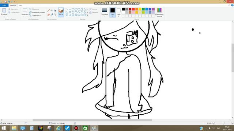Choose the straight line shape
The image size is (234, 131).
coord(67,9)
